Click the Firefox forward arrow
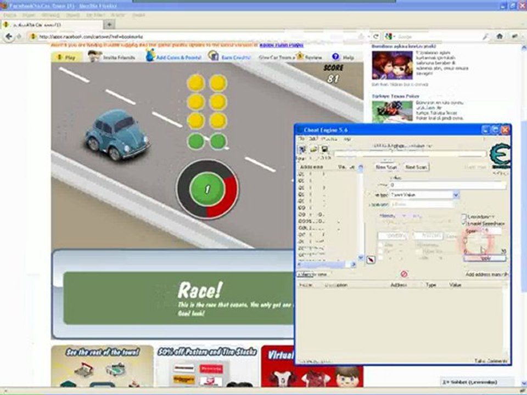 [19, 36]
